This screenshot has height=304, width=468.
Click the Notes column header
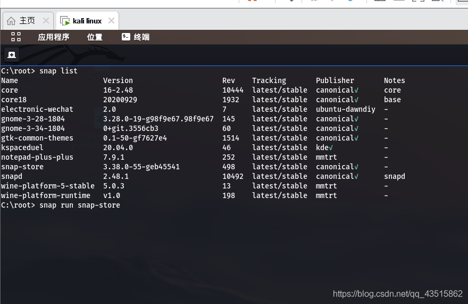point(394,80)
